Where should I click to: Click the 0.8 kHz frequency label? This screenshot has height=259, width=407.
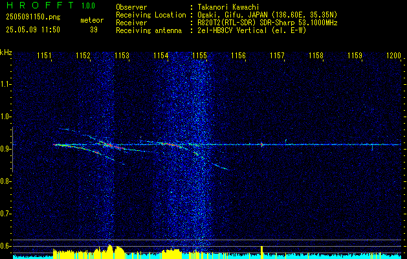point(5,181)
